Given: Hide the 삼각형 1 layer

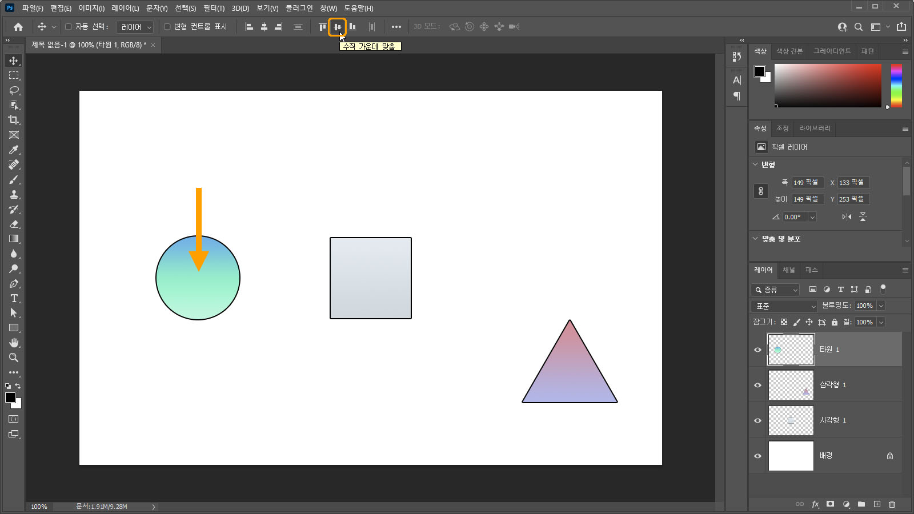Looking at the screenshot, I should click(x=758, y=385).
